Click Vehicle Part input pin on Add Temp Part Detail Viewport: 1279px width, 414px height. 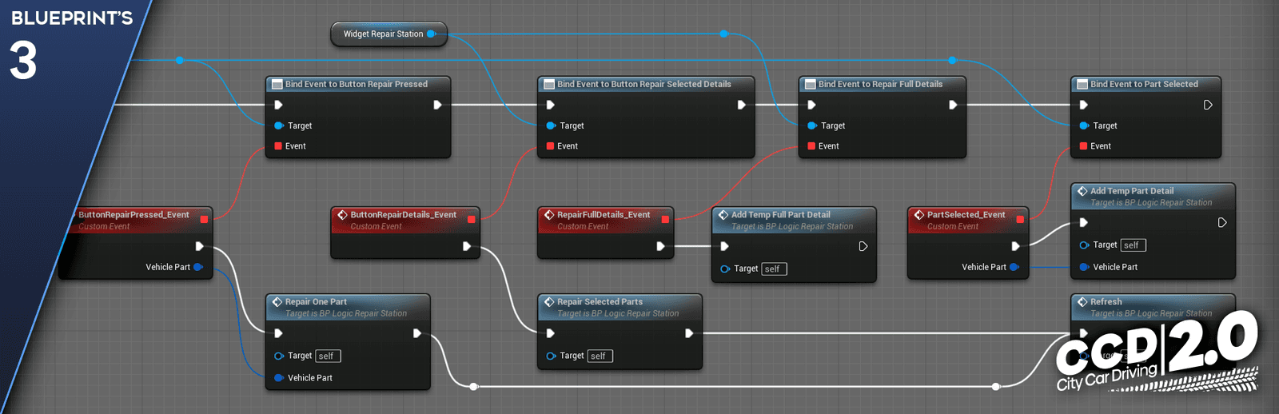(x=1084, y=267)
